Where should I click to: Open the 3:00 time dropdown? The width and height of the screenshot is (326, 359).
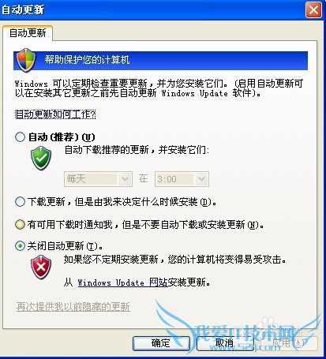pos(182,179)
